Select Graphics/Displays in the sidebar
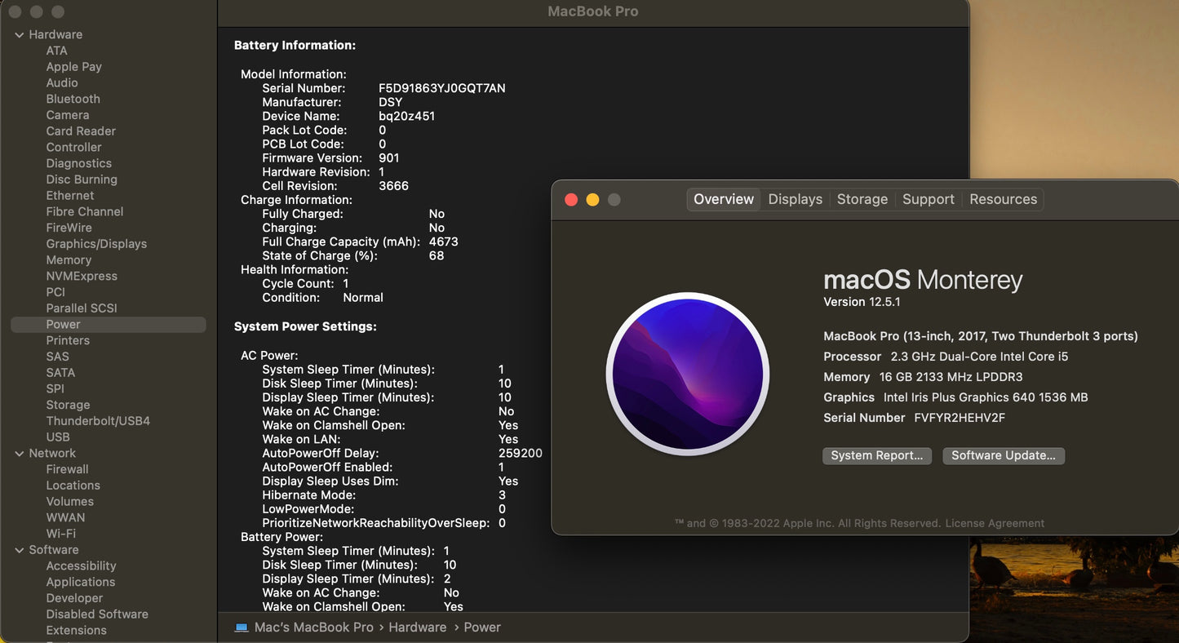 pos(96,244)
